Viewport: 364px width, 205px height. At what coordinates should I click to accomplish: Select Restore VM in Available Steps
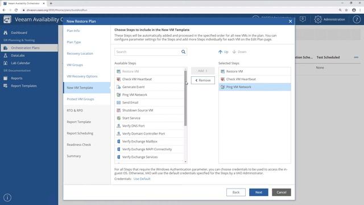(149, 71)
